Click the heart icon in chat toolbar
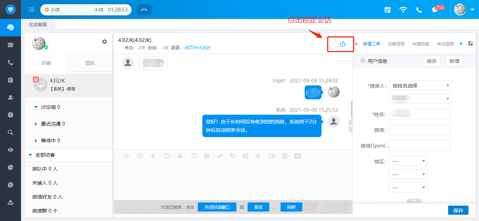Viewport: 479px width, 221px height. coord(194,156)
